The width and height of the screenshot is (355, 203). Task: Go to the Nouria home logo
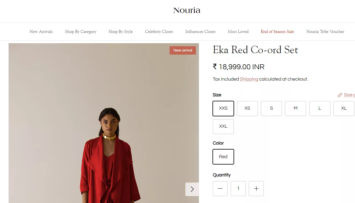tap(187, 11)
